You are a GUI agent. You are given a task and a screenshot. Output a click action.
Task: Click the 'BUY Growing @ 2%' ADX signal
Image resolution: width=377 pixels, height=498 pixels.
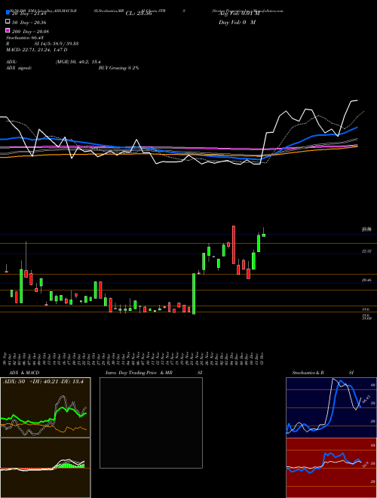pos(118,68)
